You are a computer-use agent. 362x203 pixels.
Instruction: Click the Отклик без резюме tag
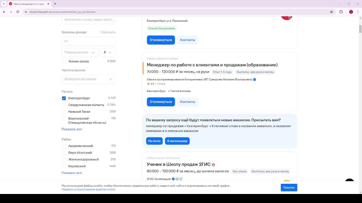click(x=161, y=28)
